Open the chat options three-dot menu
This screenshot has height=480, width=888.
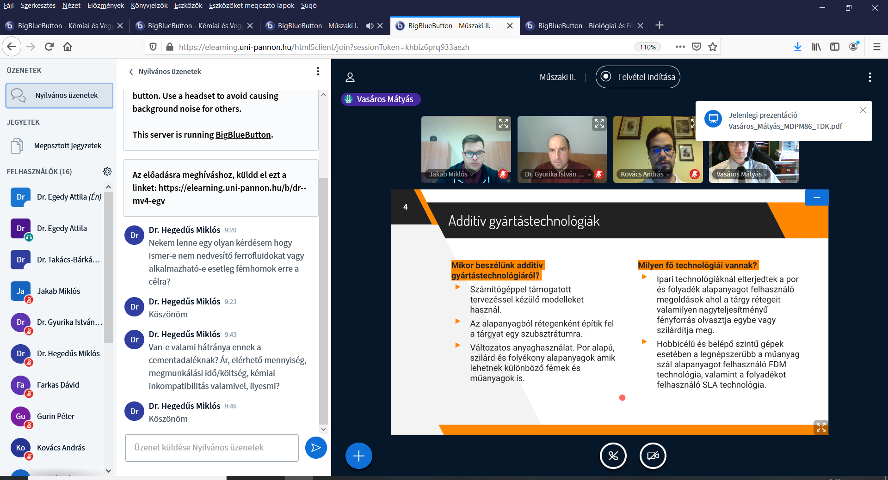click(x=318, y=71)
